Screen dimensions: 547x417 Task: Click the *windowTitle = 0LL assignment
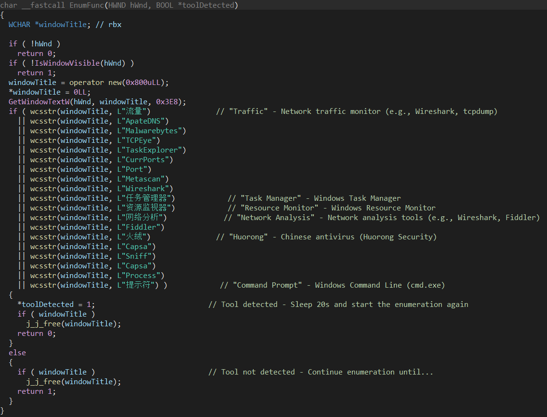point(49,92)
